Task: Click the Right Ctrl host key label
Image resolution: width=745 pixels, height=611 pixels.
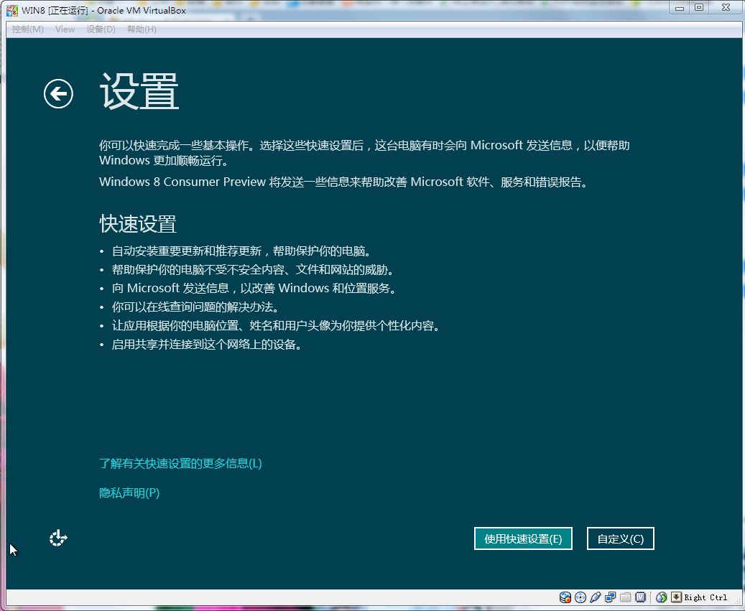Action: (705, 597)
